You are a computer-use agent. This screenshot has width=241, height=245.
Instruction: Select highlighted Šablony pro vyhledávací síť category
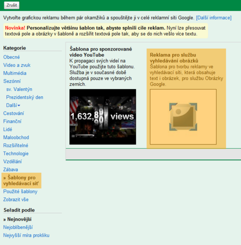click(x=21, y=181)
